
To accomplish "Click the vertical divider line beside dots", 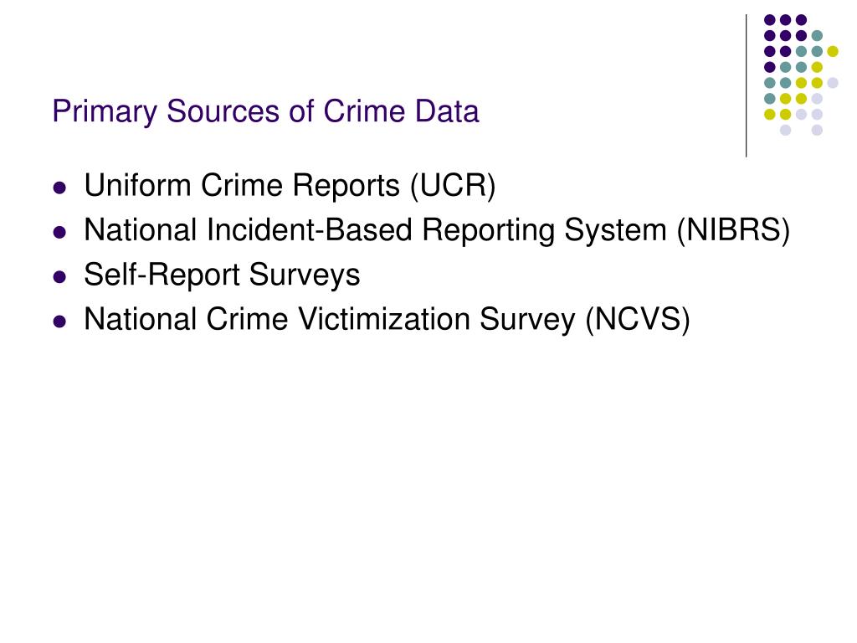I will (x=746, y=86).
